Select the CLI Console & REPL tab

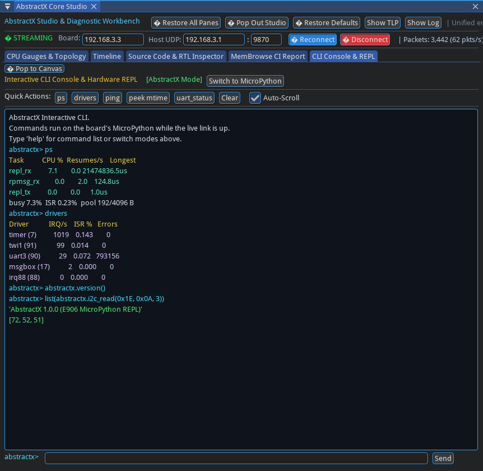(343, 57)
